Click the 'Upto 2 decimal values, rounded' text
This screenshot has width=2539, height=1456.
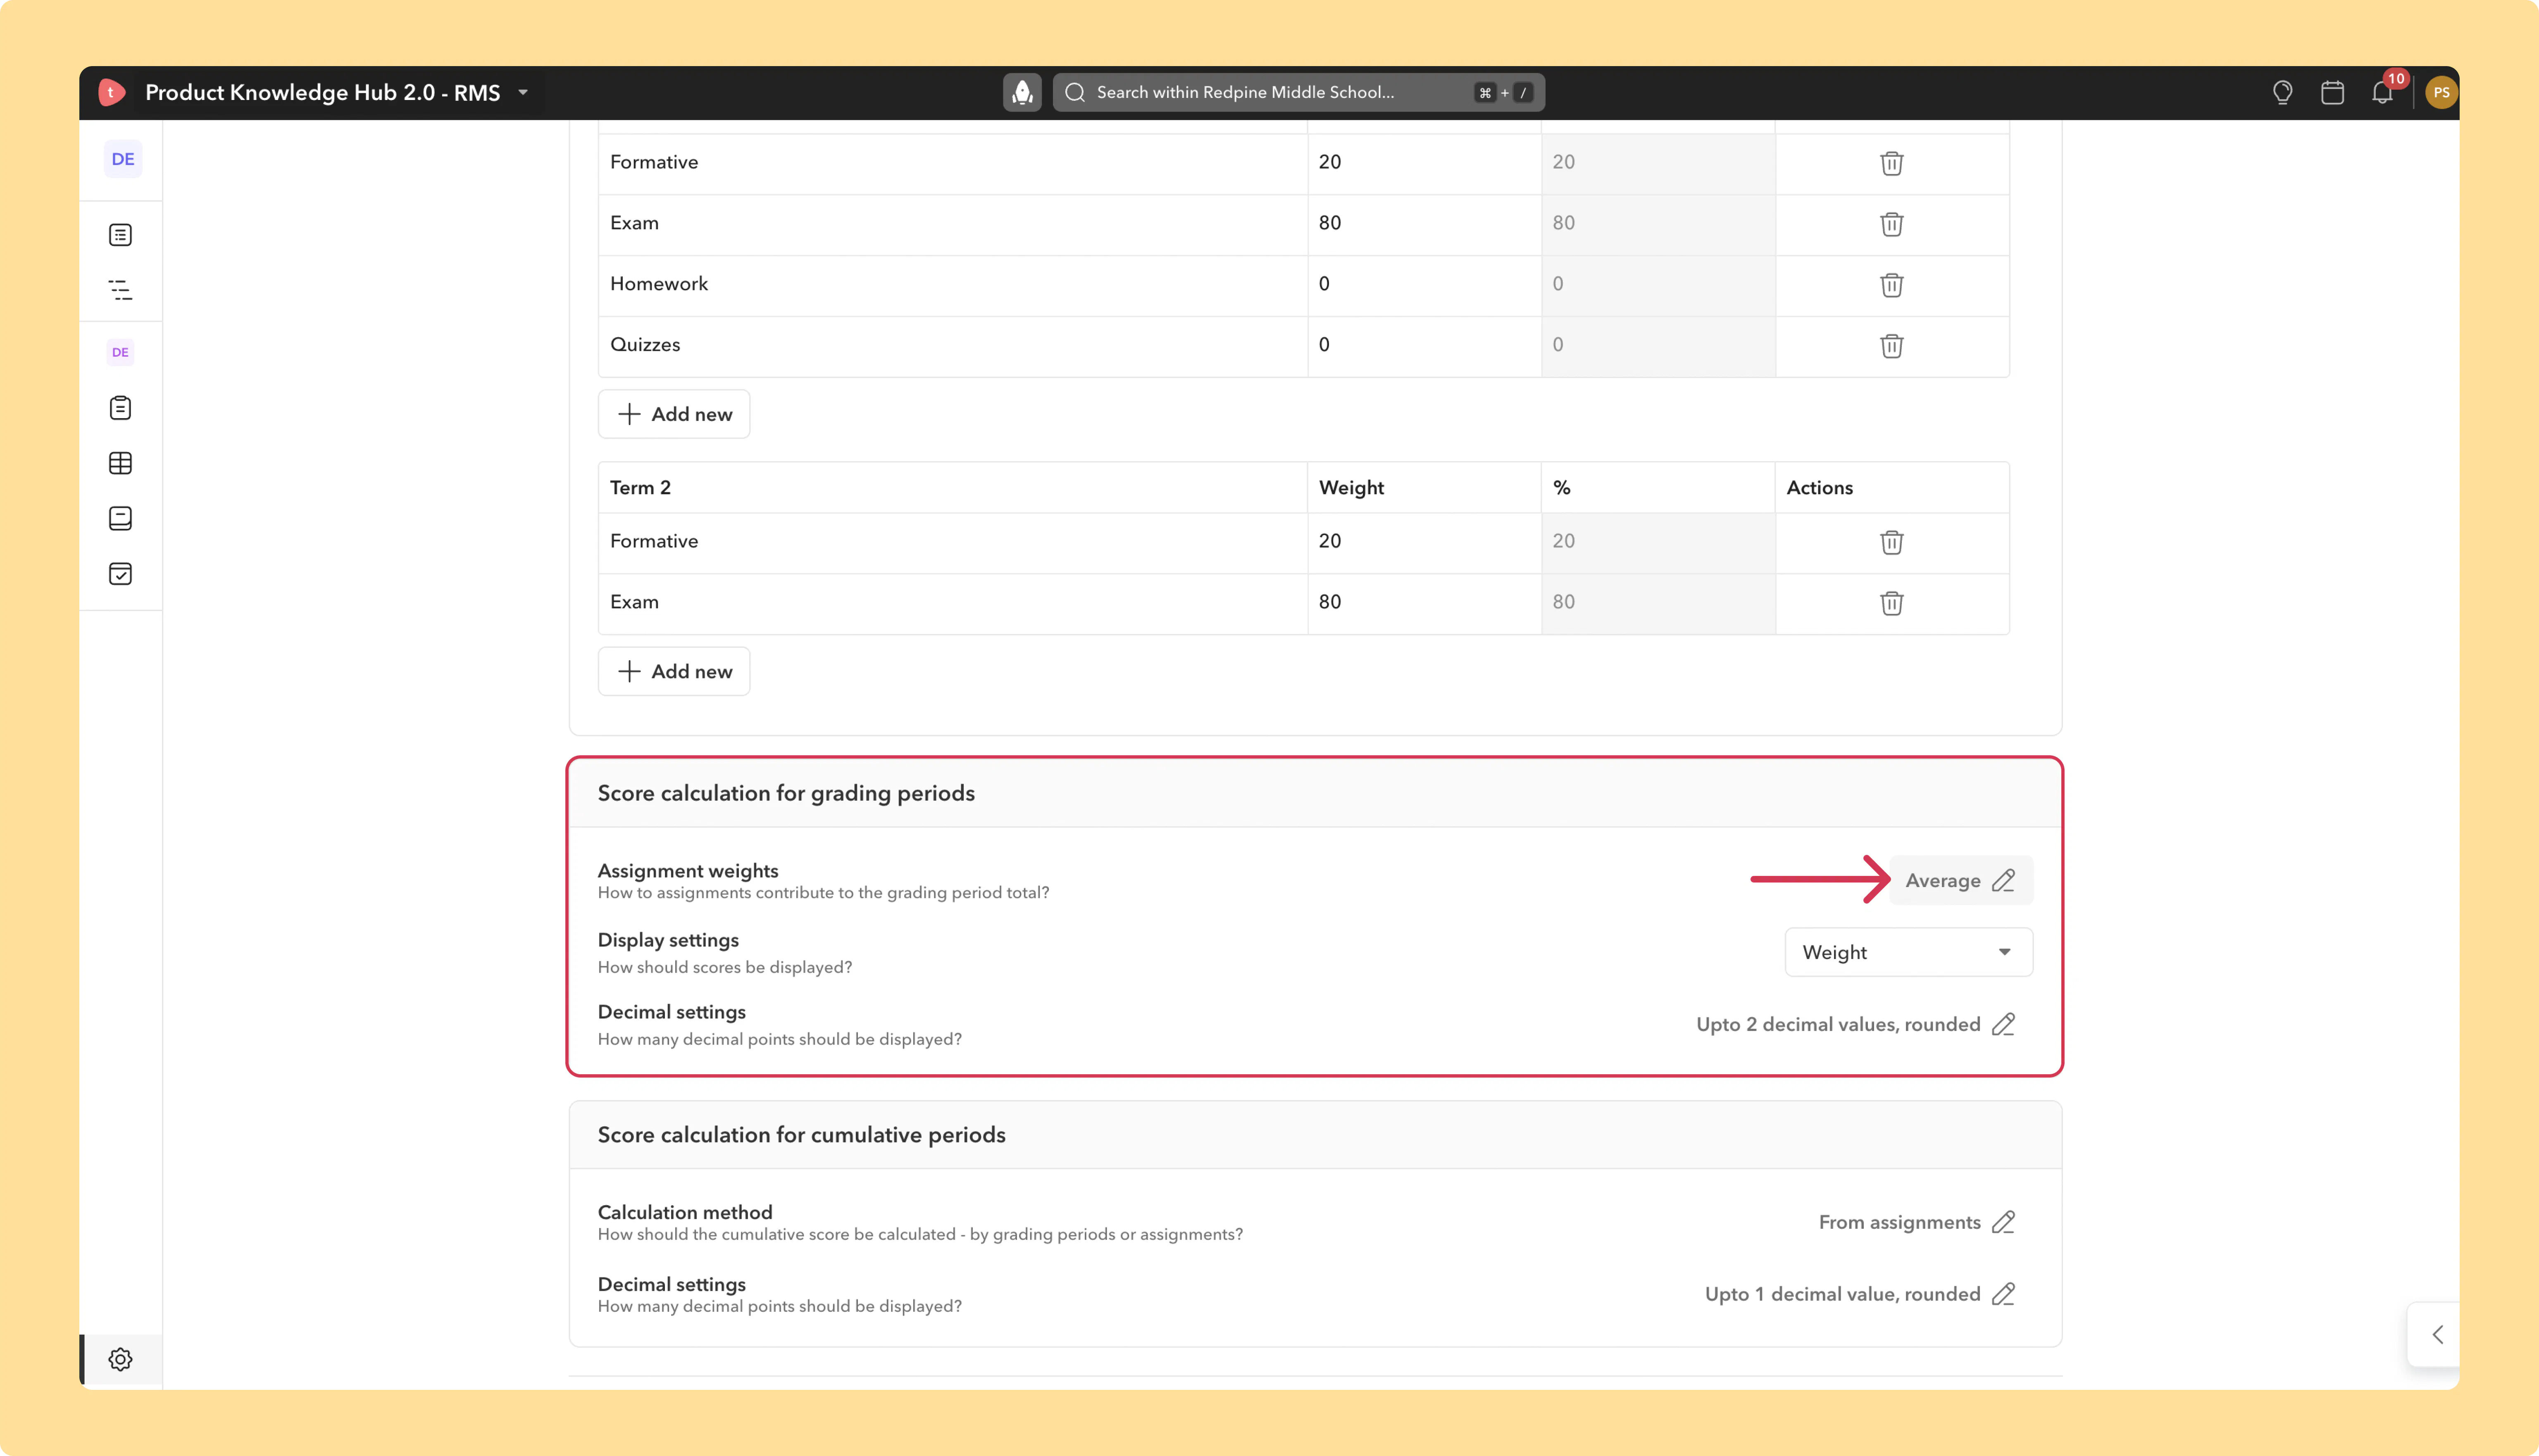(x=1838, y=1024)
